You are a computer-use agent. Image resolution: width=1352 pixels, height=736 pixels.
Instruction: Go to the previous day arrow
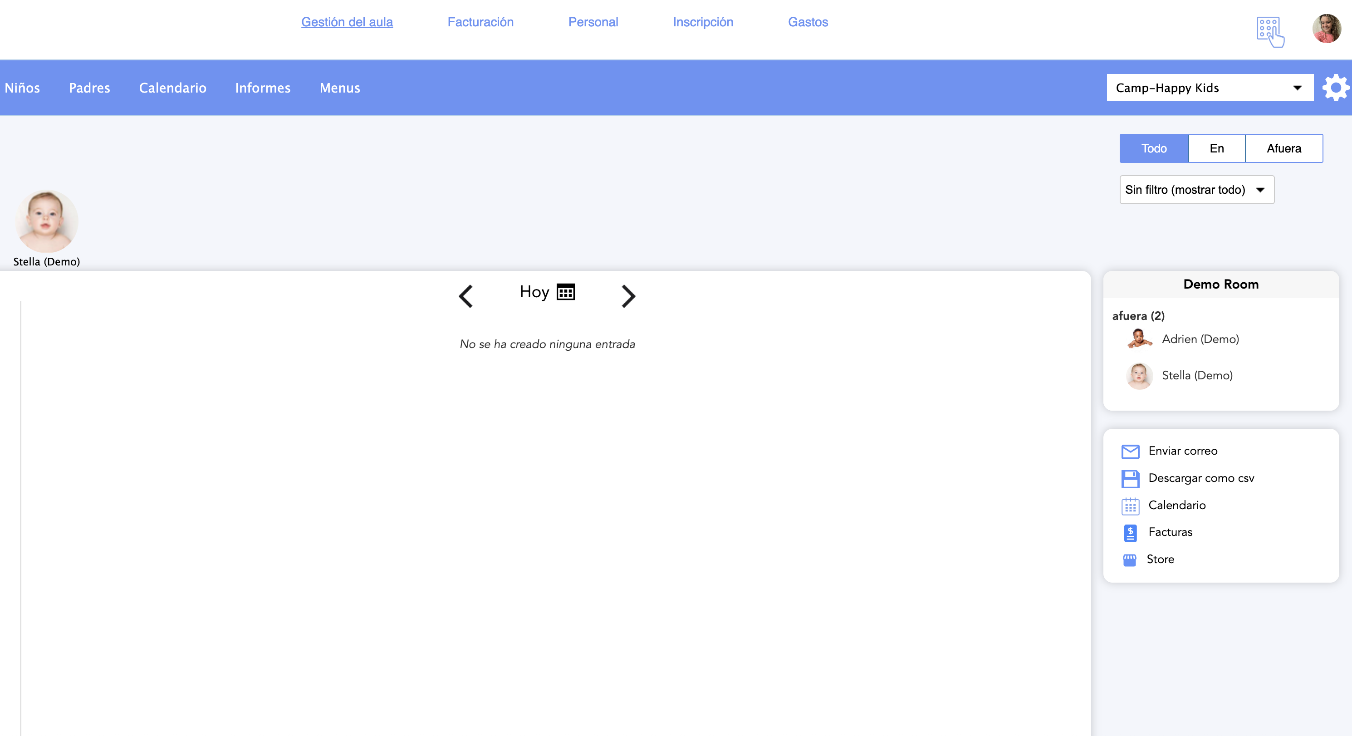(x=466, y=296)
